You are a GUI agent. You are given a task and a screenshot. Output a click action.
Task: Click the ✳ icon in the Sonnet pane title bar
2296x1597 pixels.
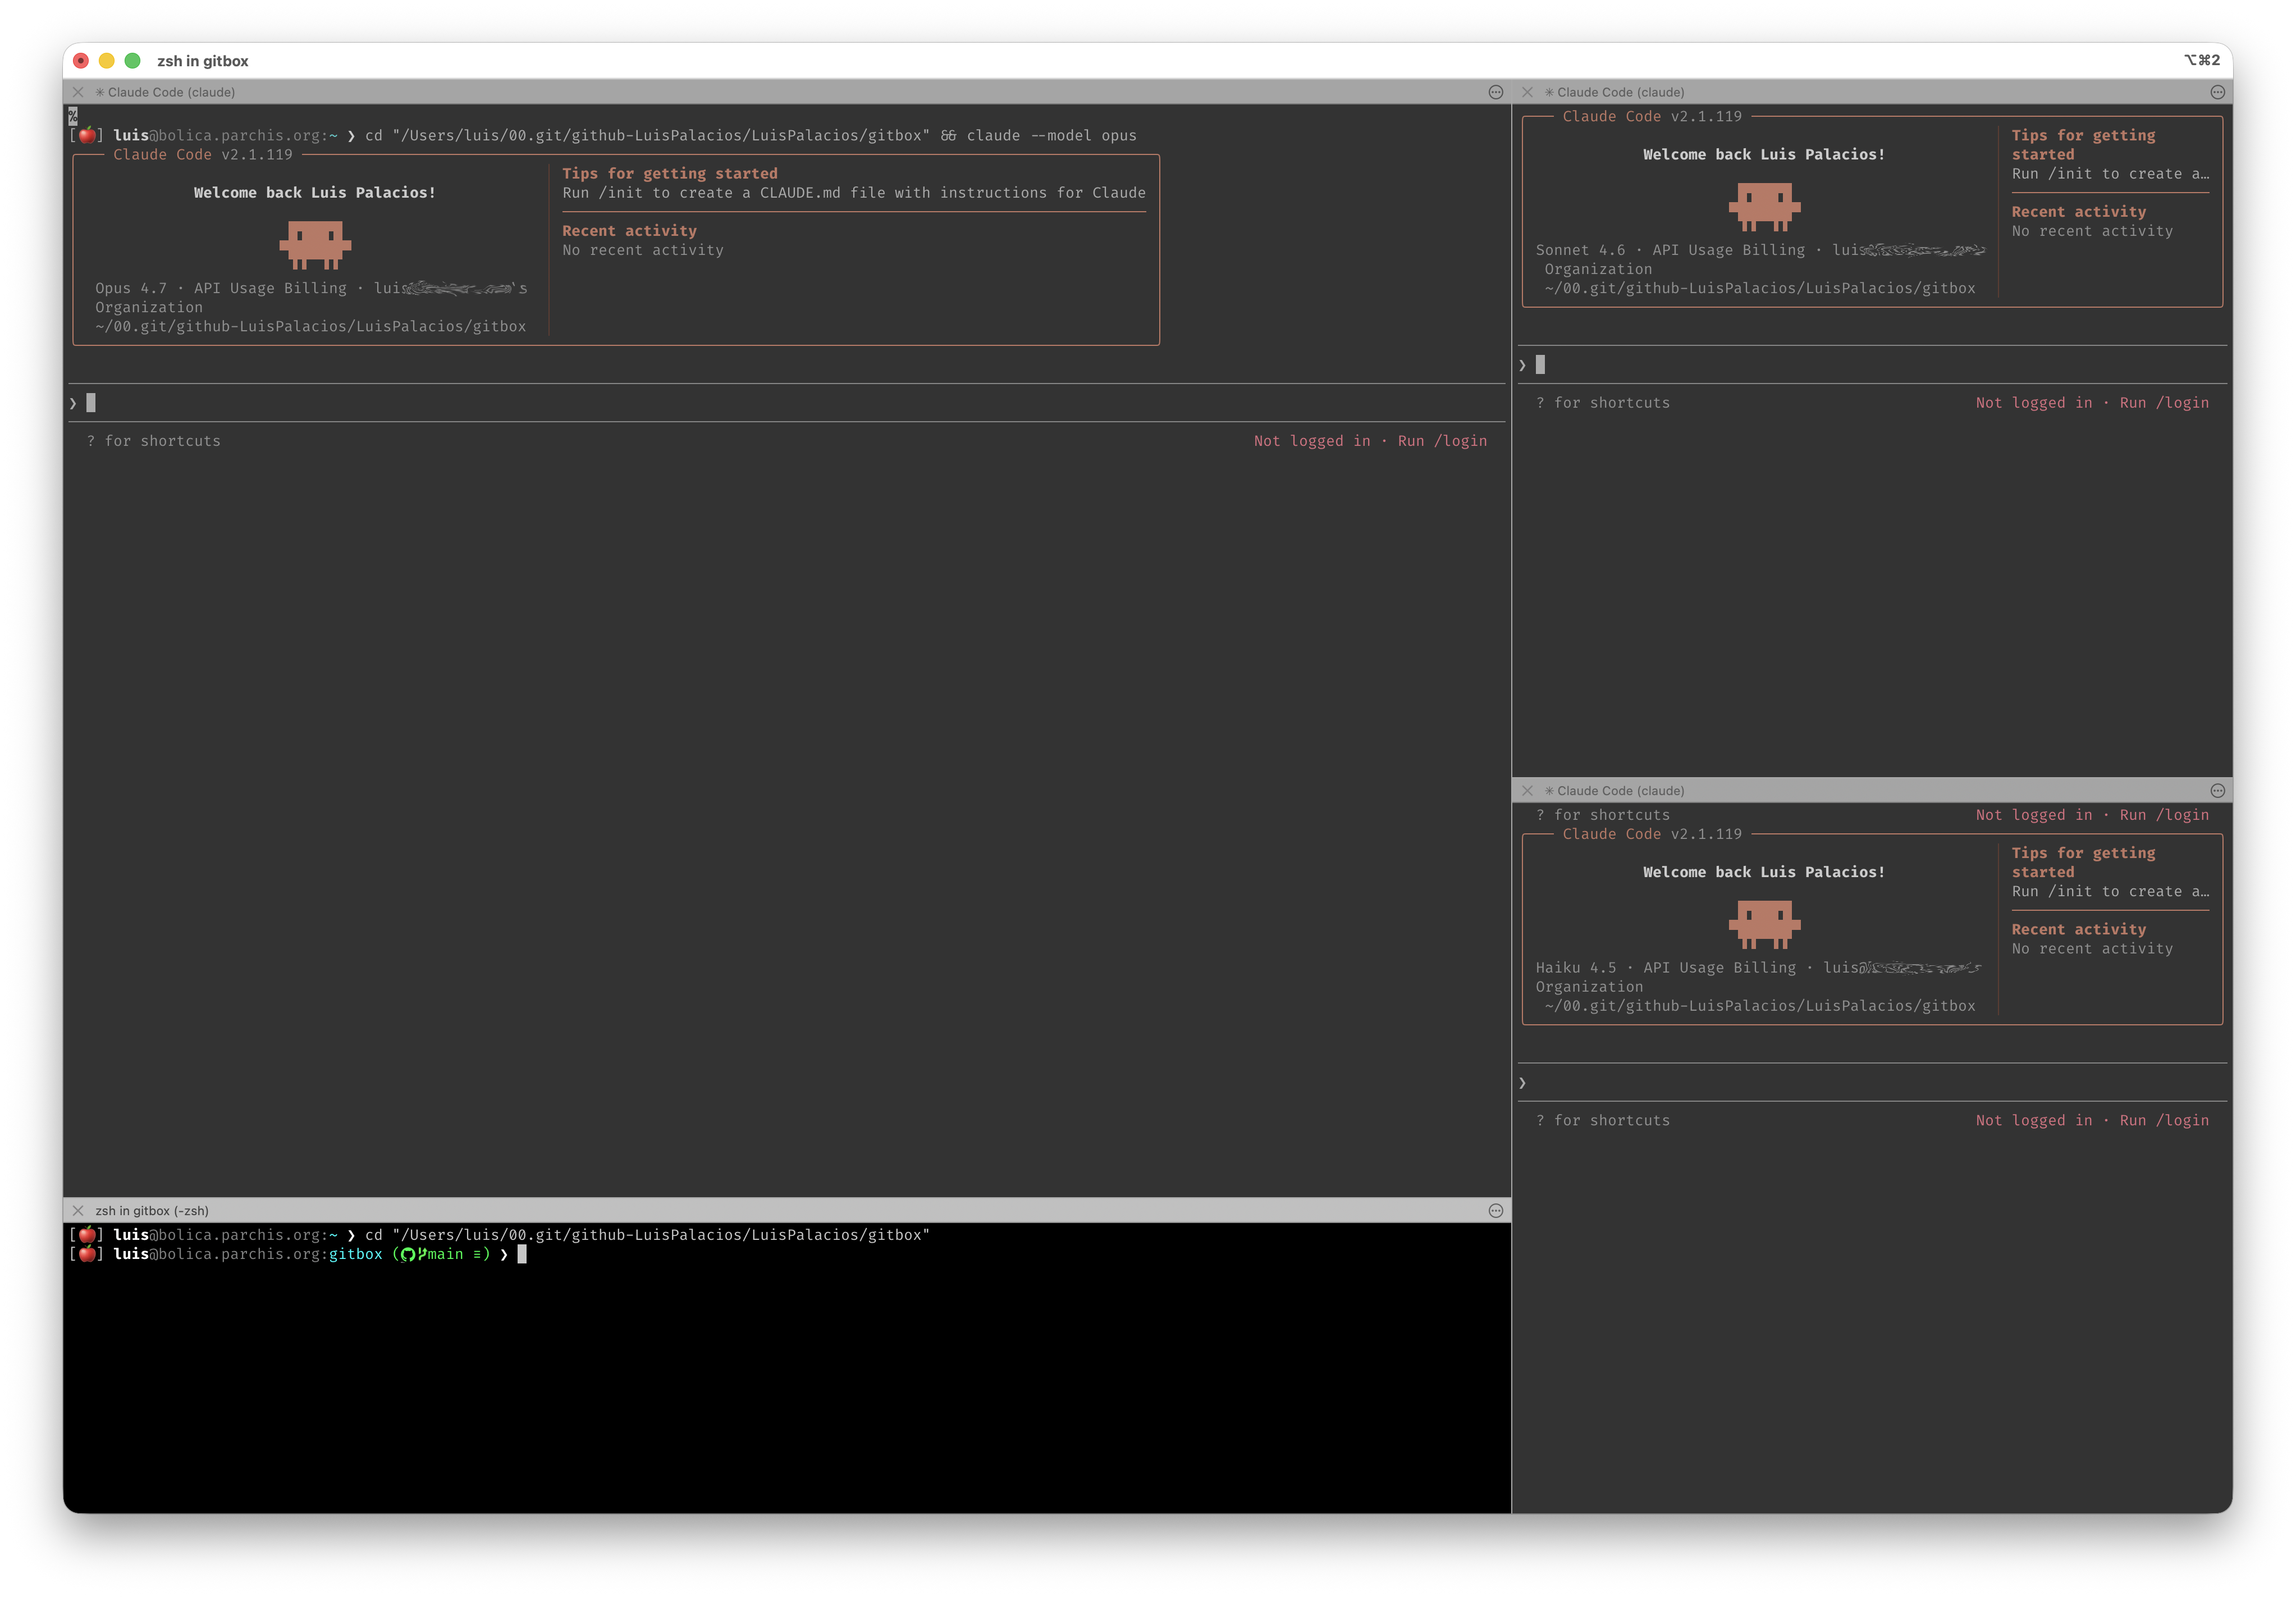click(x=1549, y=91)
